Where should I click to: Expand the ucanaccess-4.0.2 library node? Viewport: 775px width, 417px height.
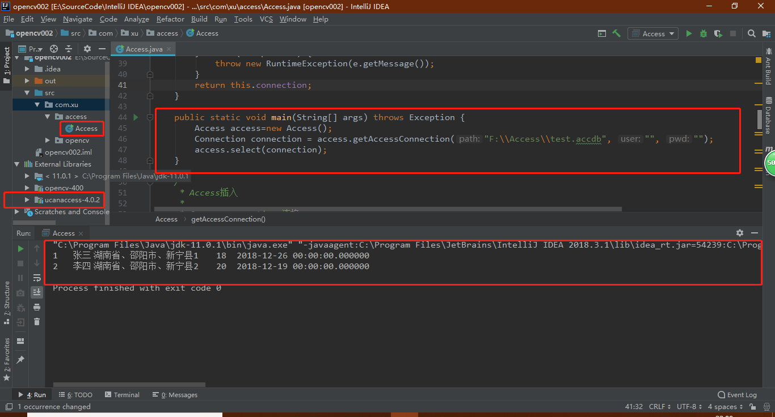click(26, 199)
